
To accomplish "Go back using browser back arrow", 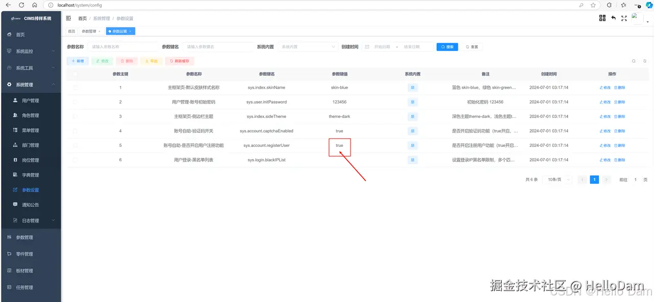I will click(x=8, y=5).
